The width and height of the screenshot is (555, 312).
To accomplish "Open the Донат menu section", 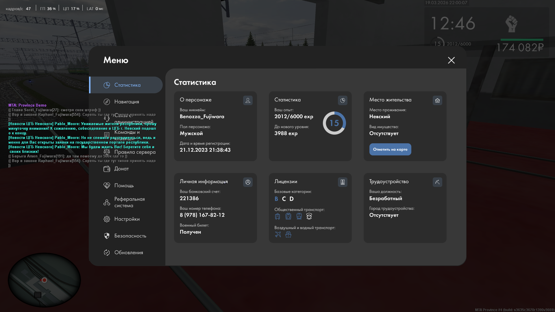I will click(x=121, y=169).
